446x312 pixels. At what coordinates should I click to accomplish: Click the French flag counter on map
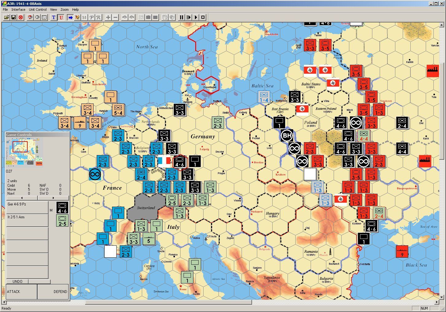click(x=164, y=161)
